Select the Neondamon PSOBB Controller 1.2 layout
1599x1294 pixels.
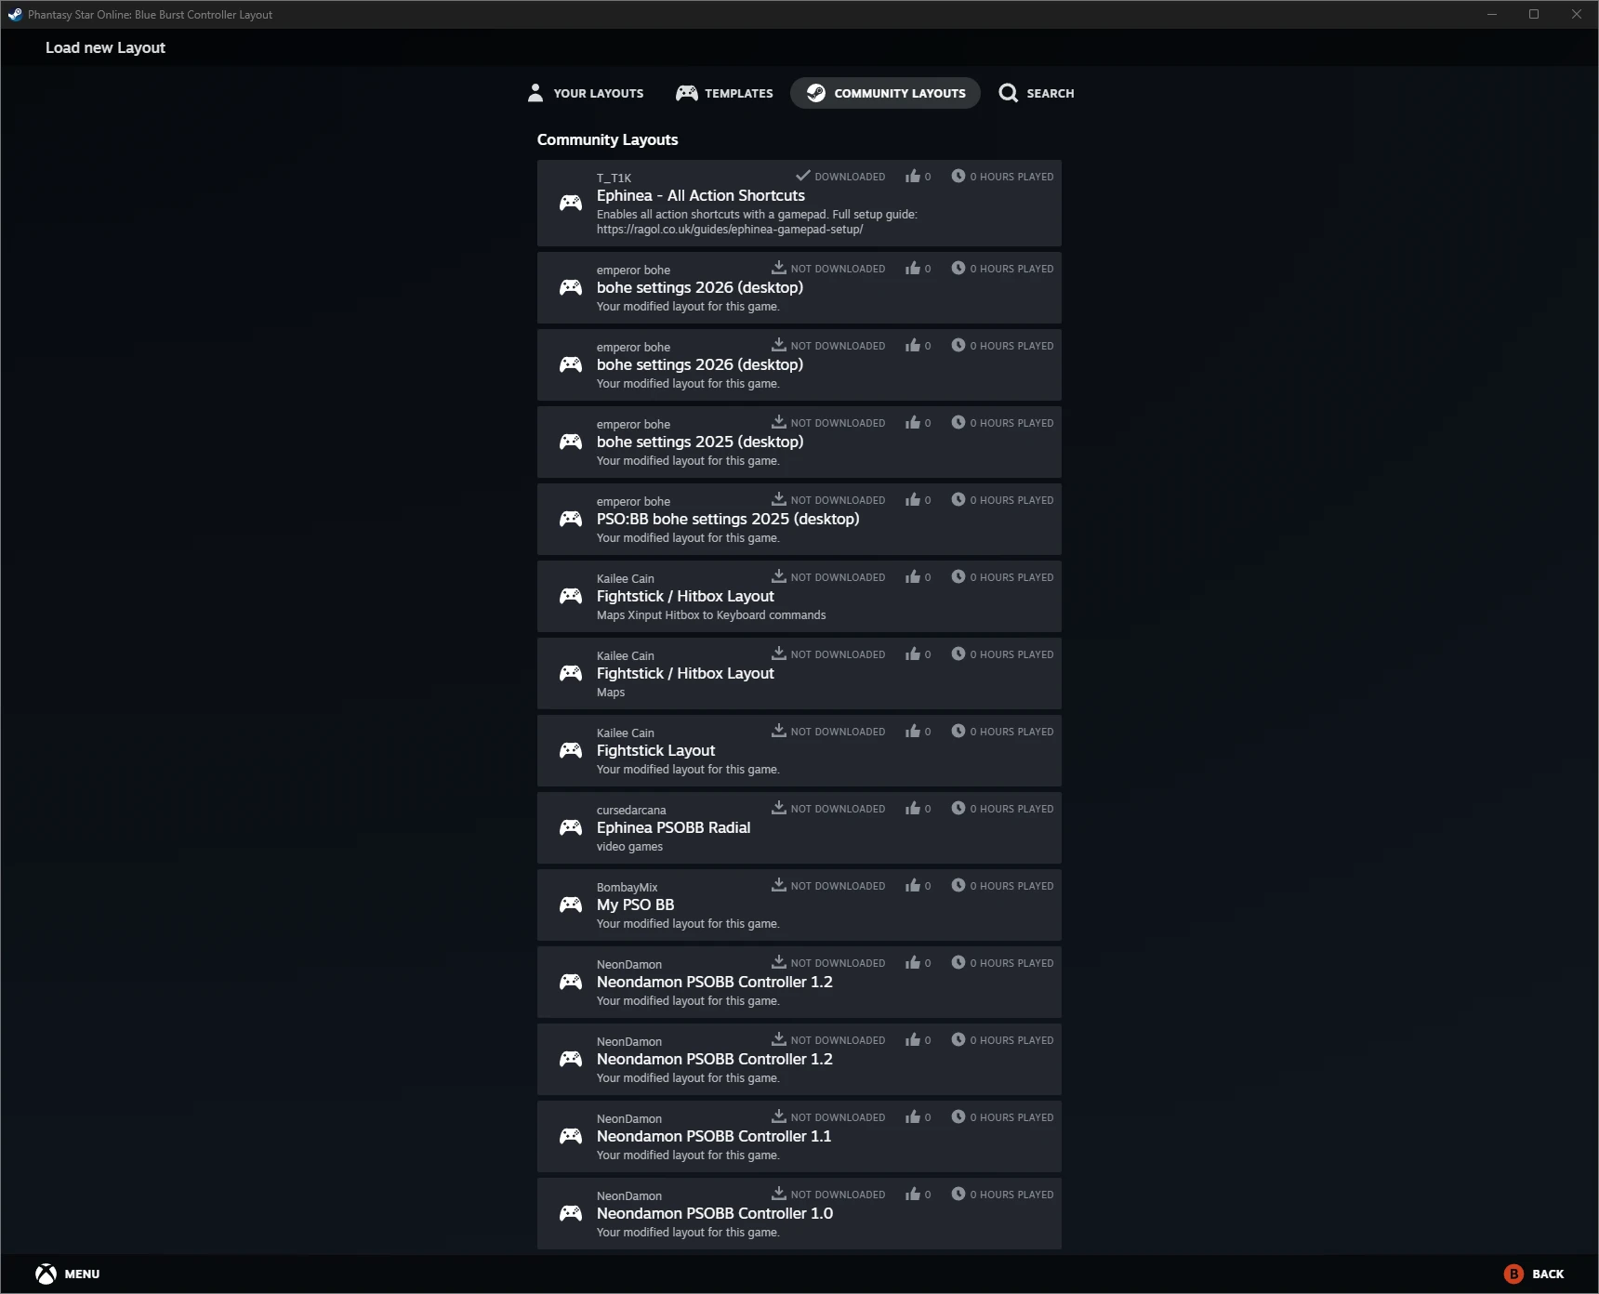(x=799, y=982)
